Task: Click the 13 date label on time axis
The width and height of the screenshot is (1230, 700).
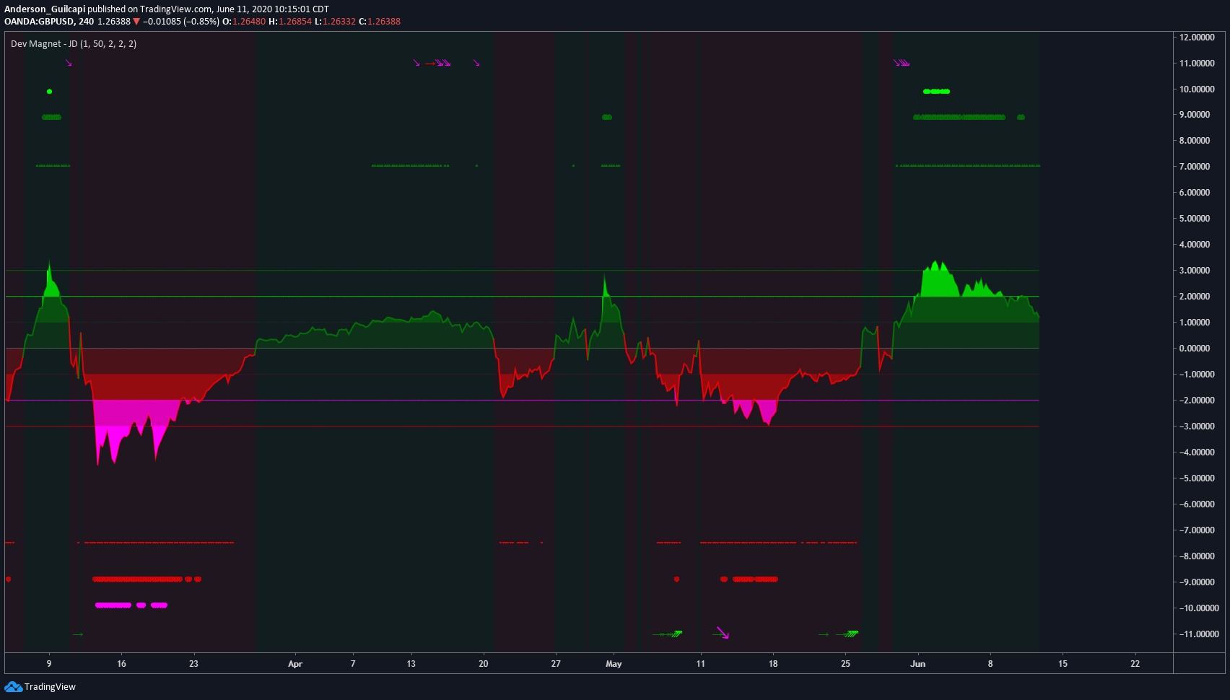Action: click(x=411, y=664)
